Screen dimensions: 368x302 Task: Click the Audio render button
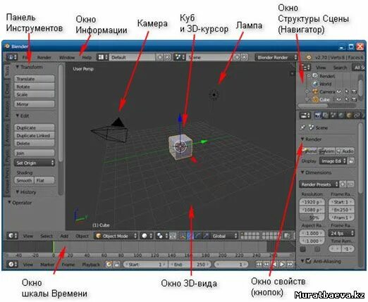point(345,151)
